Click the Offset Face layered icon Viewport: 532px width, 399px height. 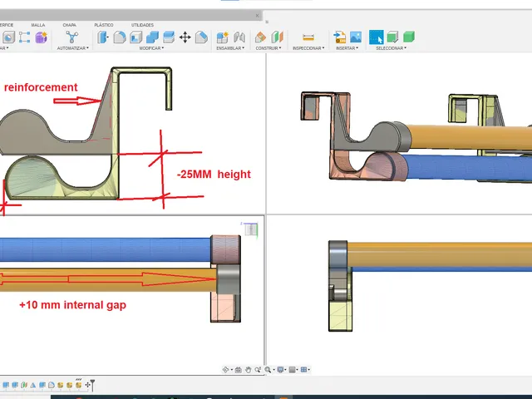169,37
